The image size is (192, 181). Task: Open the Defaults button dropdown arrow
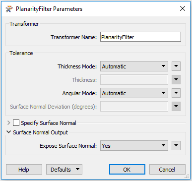pos(77,169)
